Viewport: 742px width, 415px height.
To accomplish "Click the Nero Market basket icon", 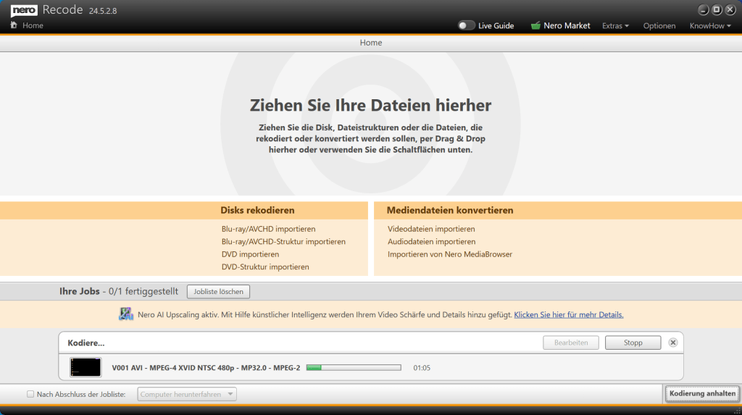I will pos(535,25).
